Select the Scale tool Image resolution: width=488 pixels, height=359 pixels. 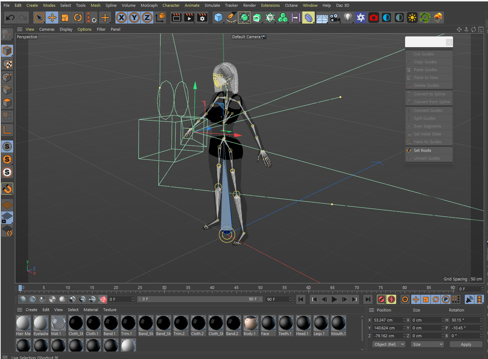(x=65, y=17)
